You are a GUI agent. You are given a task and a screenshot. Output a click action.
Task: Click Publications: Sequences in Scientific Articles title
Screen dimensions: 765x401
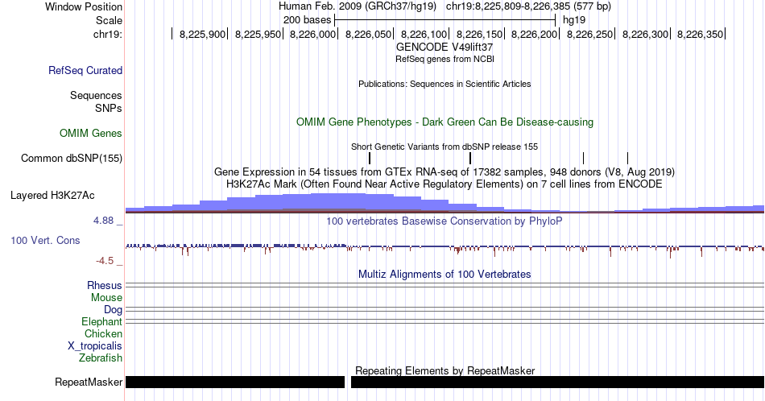pos(445,84)
